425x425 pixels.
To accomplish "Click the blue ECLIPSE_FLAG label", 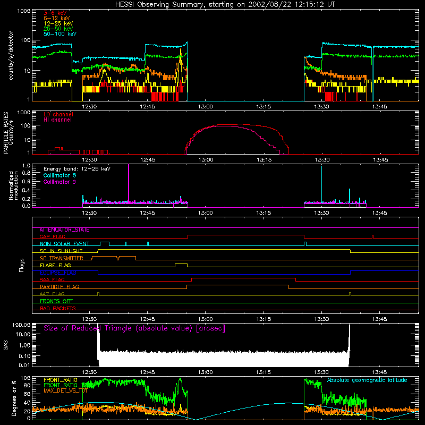I will (x=58, y=273).
